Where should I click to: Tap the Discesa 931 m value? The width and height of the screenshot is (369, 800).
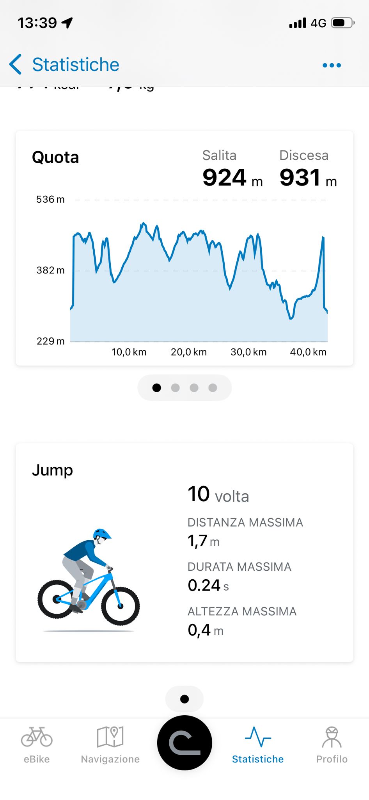[x=308, y=169]
